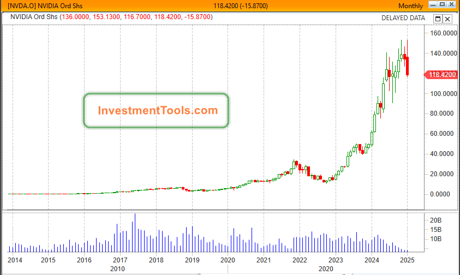
Task: Click the title bar price 118.4200 (-15.8700)
Action: pyautogui.click(x=241, y=6)
